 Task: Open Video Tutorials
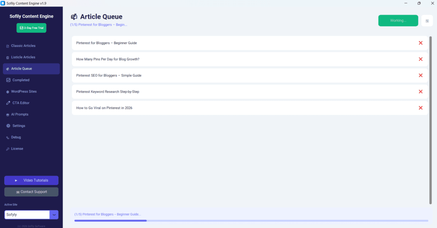[x=31, y=180]
